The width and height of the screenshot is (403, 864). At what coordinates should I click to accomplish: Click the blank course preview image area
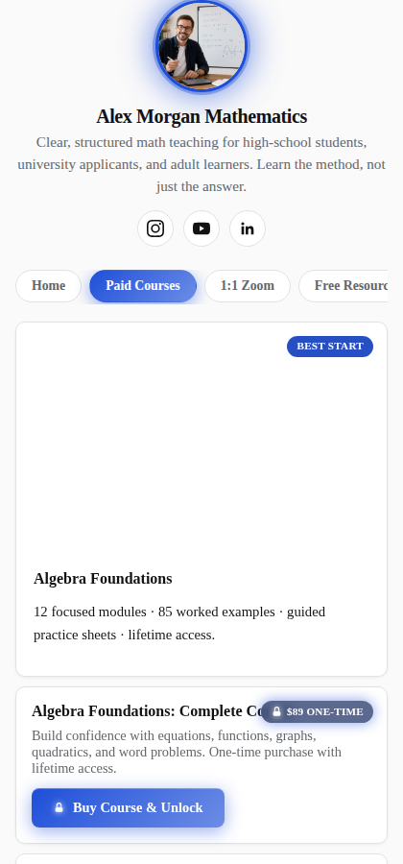[201, 441]
